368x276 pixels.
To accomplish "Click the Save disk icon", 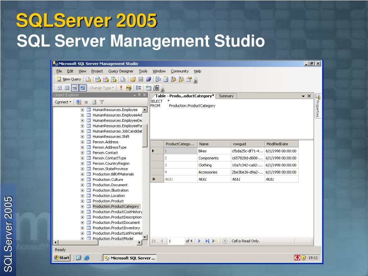I will click(141, 79).
